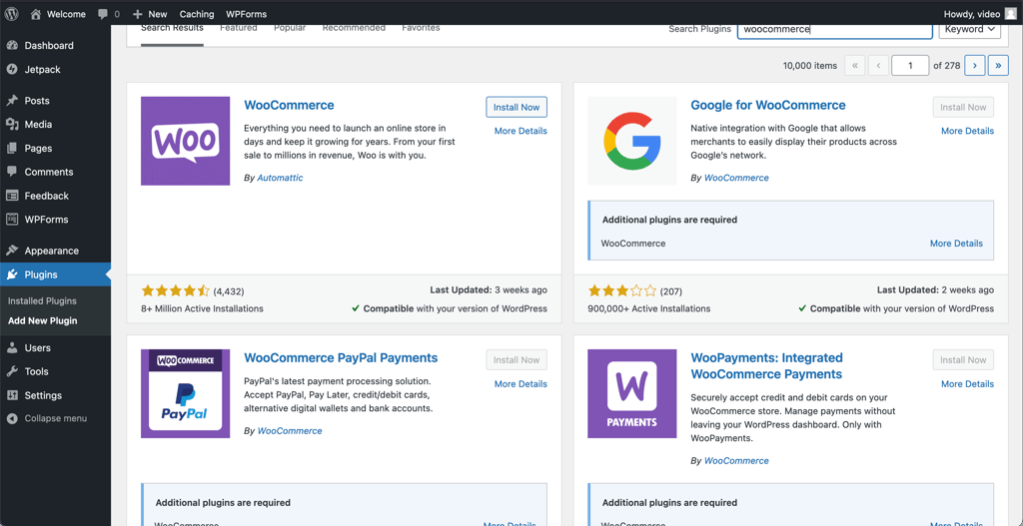
Task: Open More Details in Google's required plugins box
Action: pos(956,244)
